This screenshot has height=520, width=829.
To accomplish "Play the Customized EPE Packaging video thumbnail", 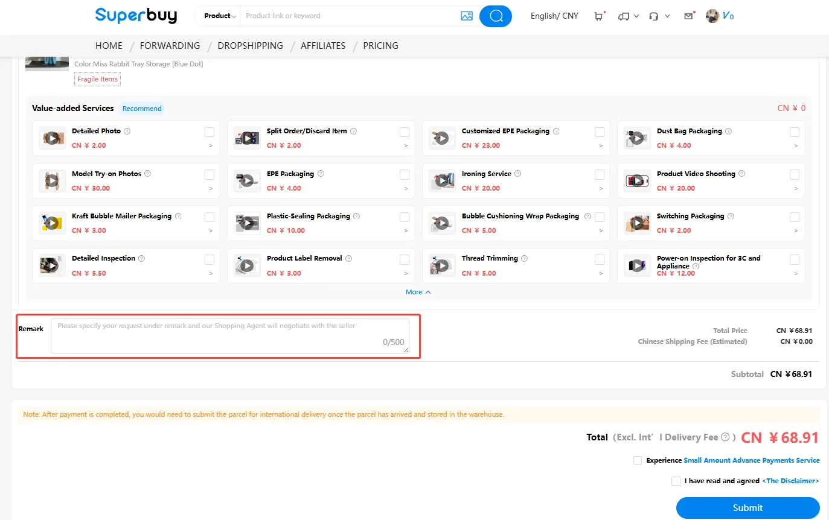I will [x=442, y=138].
